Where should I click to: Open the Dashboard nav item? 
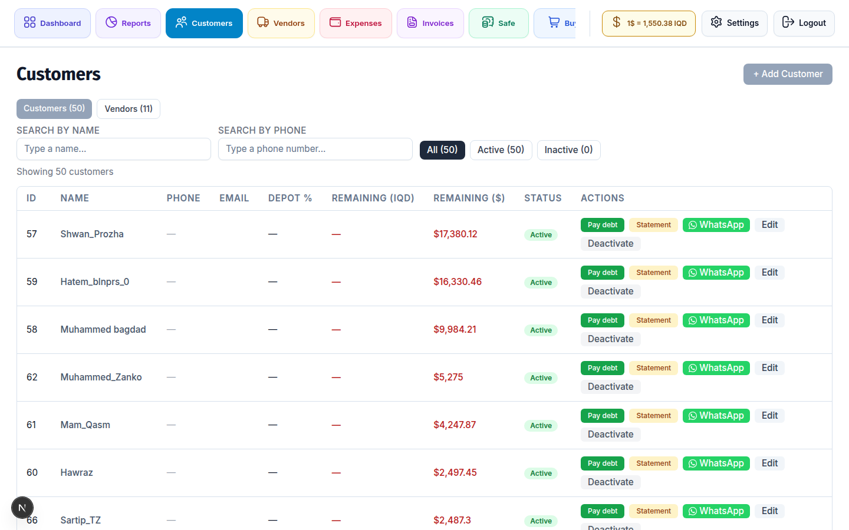coord(52,23)
